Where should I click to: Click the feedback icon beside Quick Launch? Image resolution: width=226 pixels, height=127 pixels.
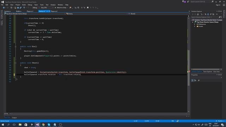188,1
